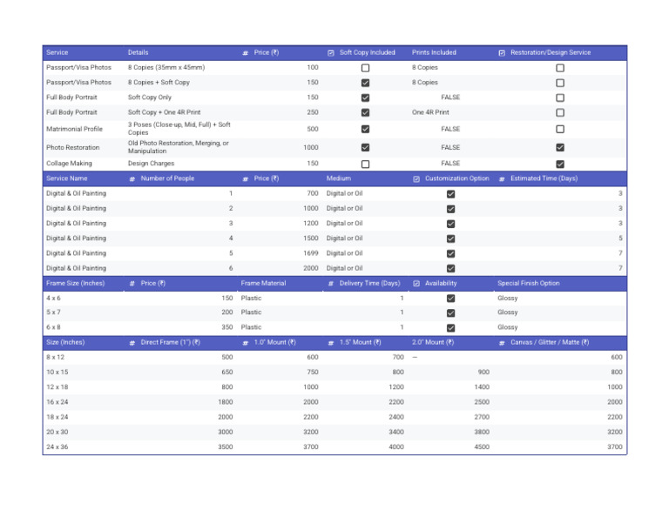This screenshot has height=517, width=669.
Task: Click the number icon beside 1.0" Mount header
Action: click(246, 343)
